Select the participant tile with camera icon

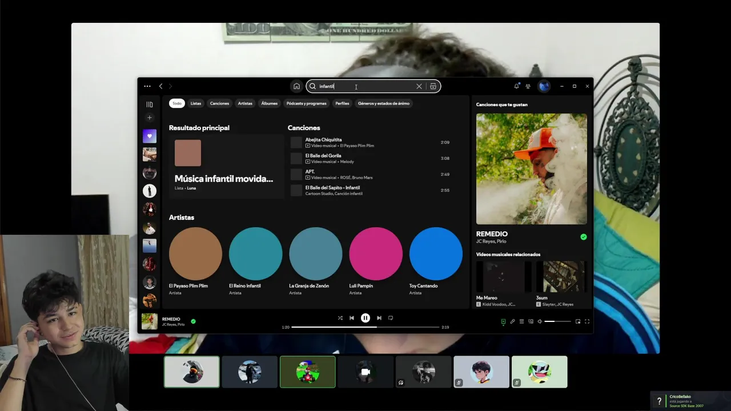pyautogui.click(x=365, y=372)
